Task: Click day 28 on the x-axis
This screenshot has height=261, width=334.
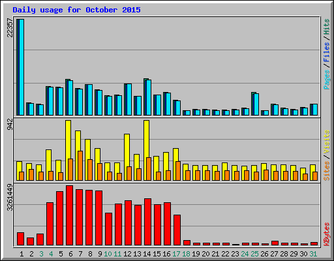Action: tap(284, 254)
